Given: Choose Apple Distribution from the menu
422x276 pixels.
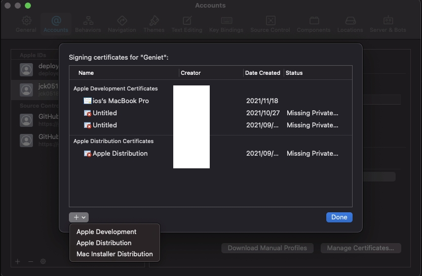Looking at the screenshot, I should pyautogui.click(x=104, y=243).
